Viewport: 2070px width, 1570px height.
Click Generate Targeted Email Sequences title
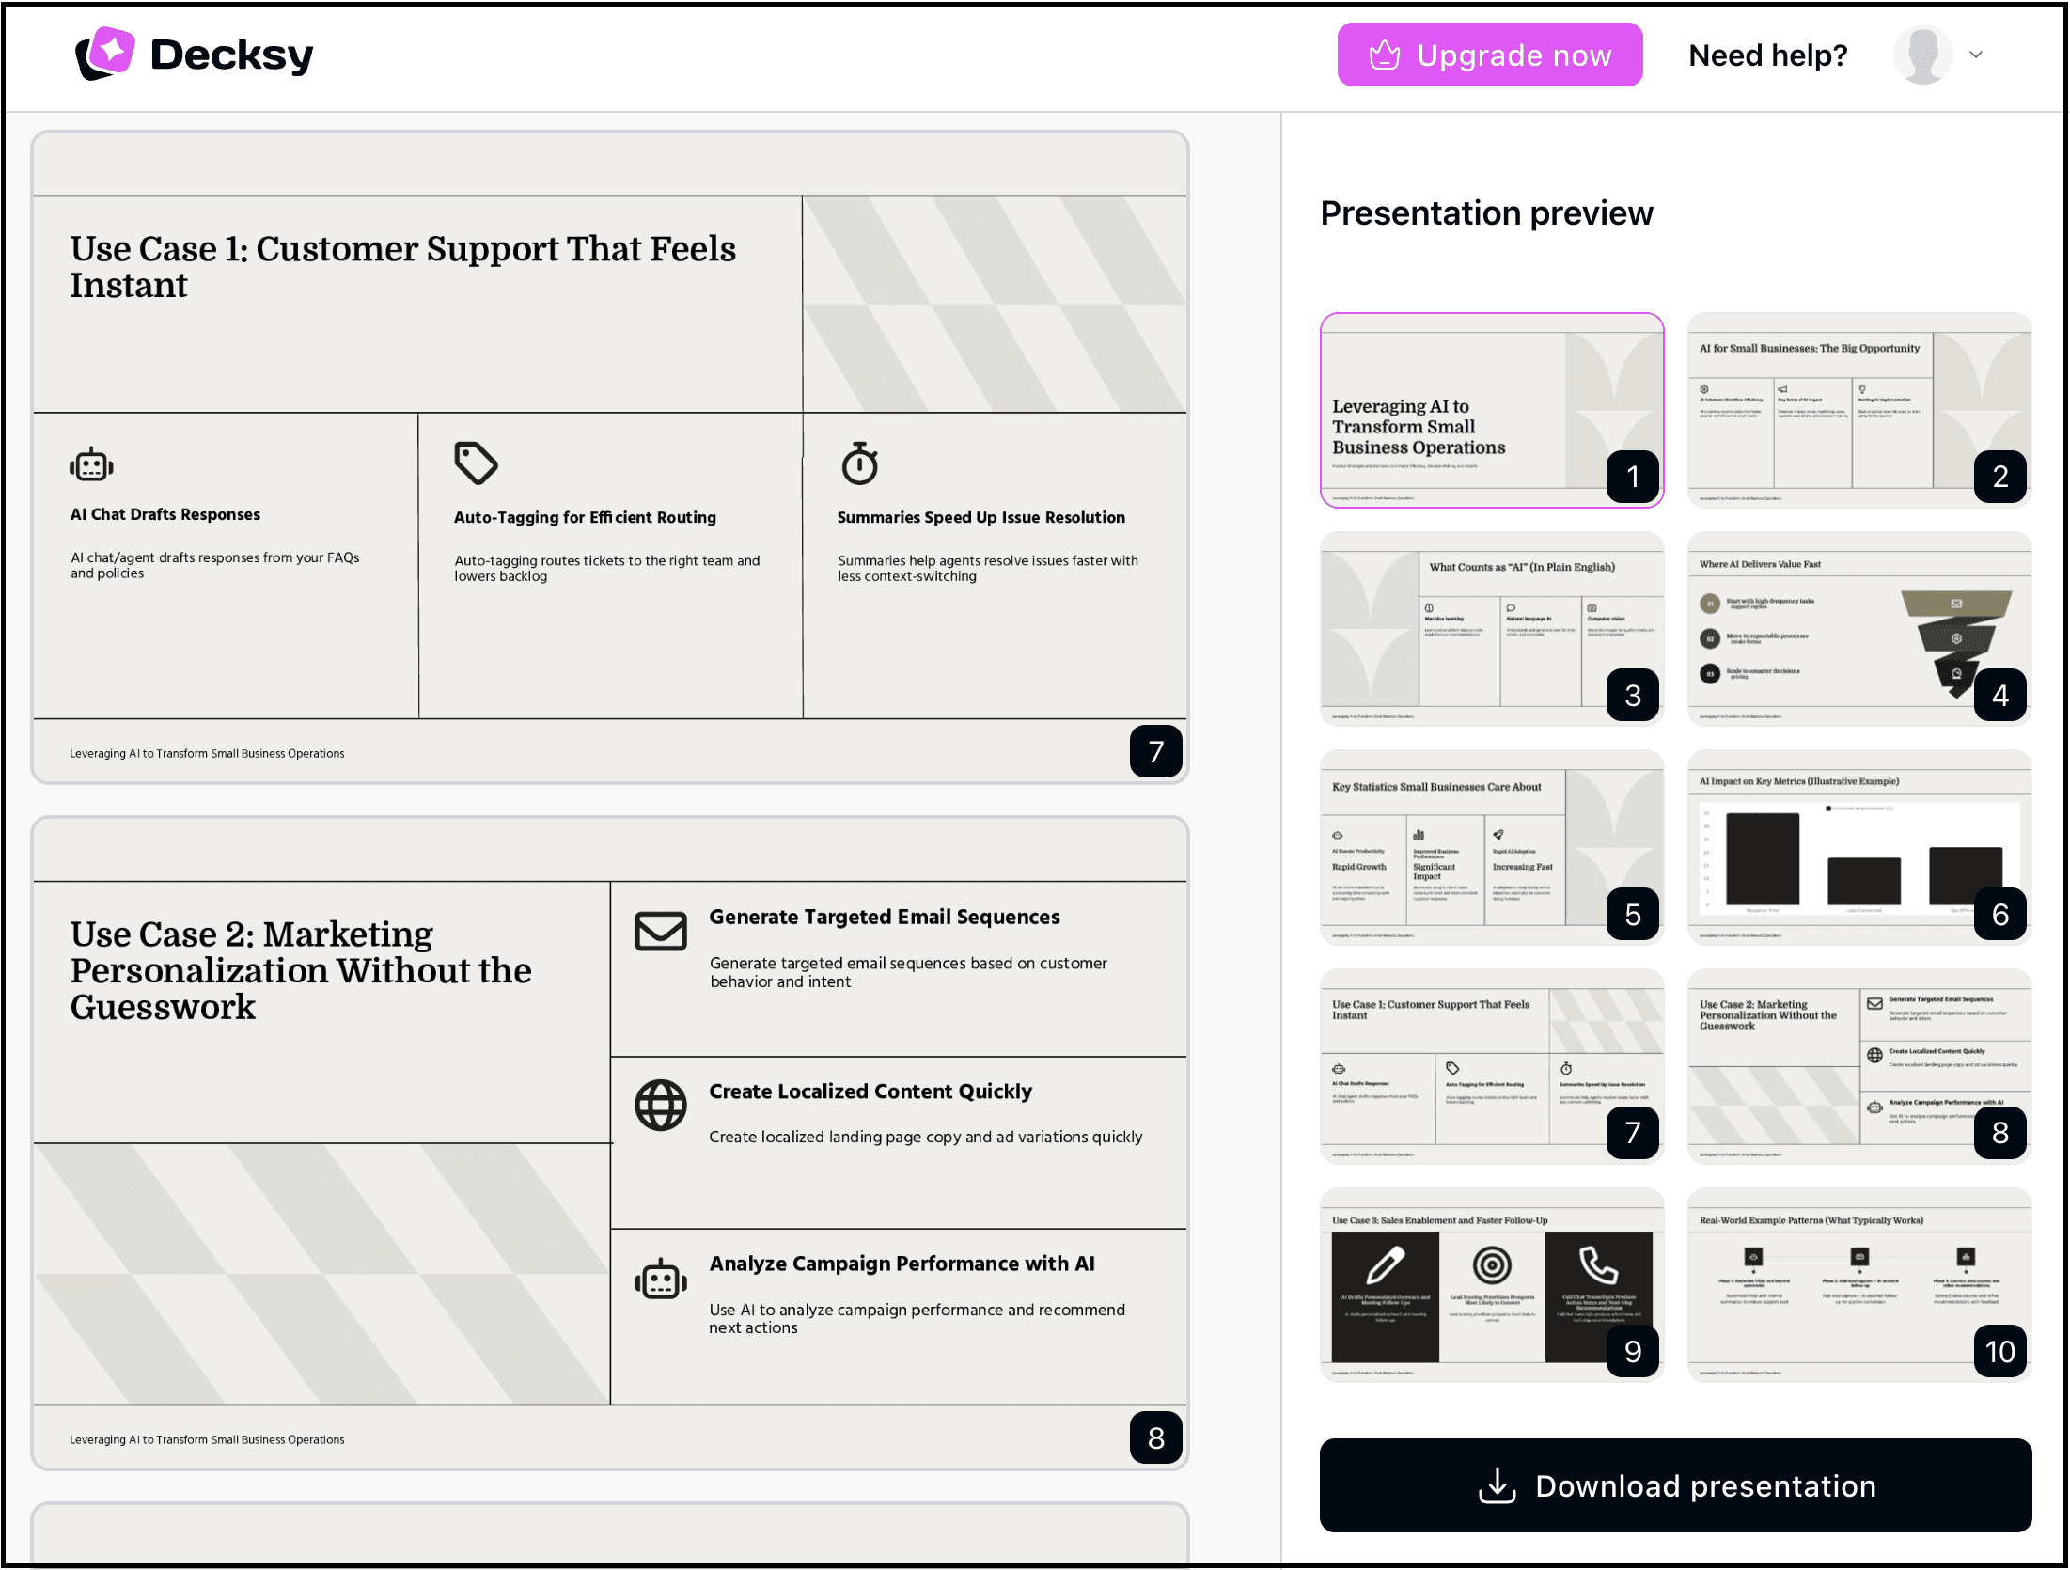point(884,917)
